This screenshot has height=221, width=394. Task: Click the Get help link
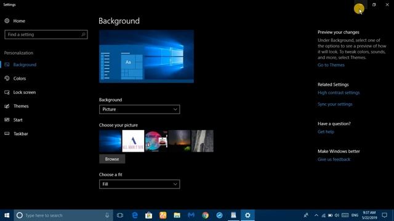326,131
